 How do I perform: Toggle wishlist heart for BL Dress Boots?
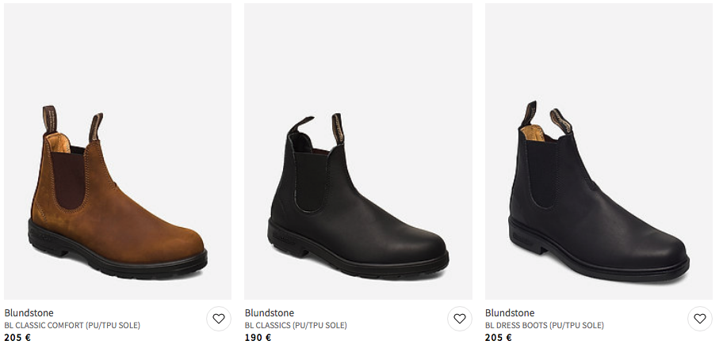[699, 319]
